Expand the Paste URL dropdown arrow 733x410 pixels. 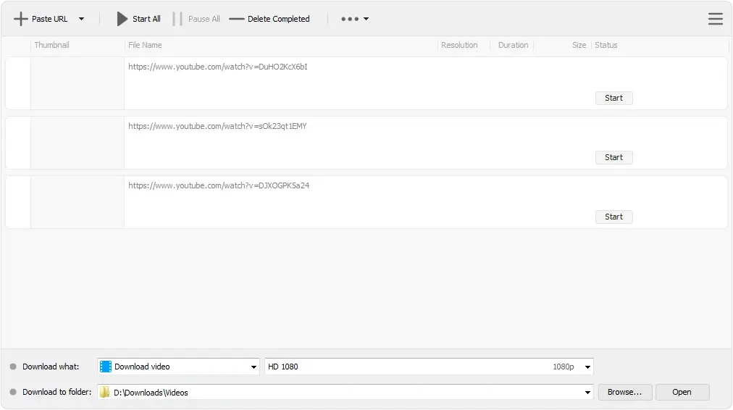(x=81, y=19)
